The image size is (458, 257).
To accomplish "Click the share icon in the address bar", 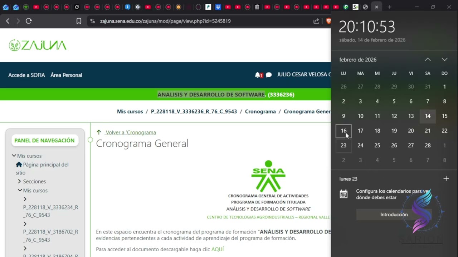I will click(x=316, y=21).
